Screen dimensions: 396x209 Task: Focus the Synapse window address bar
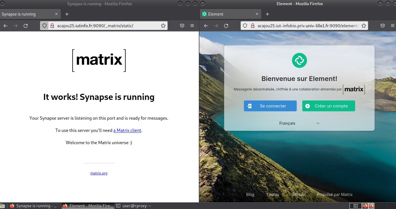pos(104,26)
